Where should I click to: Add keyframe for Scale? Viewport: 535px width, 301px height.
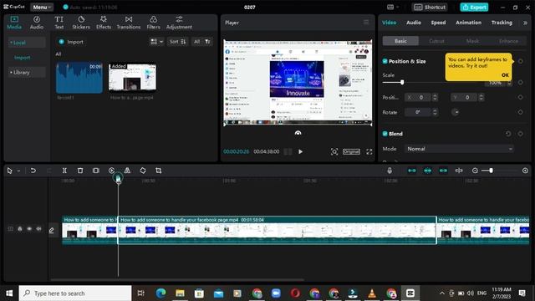(520, 82)
